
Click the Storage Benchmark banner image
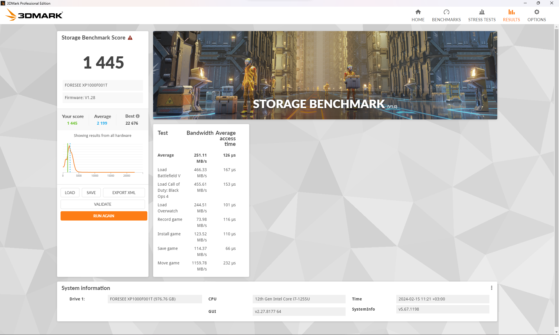click(x=325, y=75)
